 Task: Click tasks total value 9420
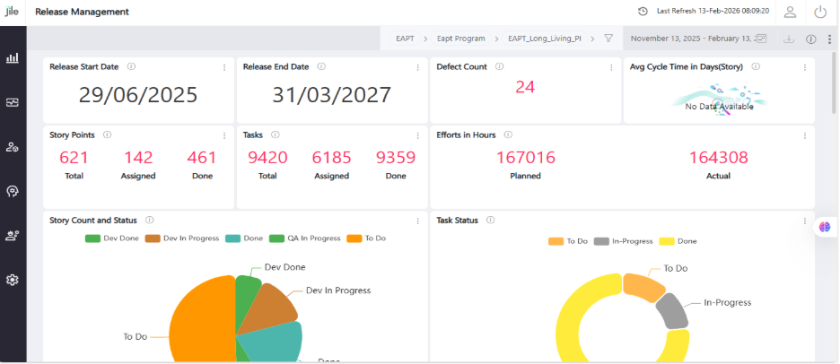coord(267,158)
